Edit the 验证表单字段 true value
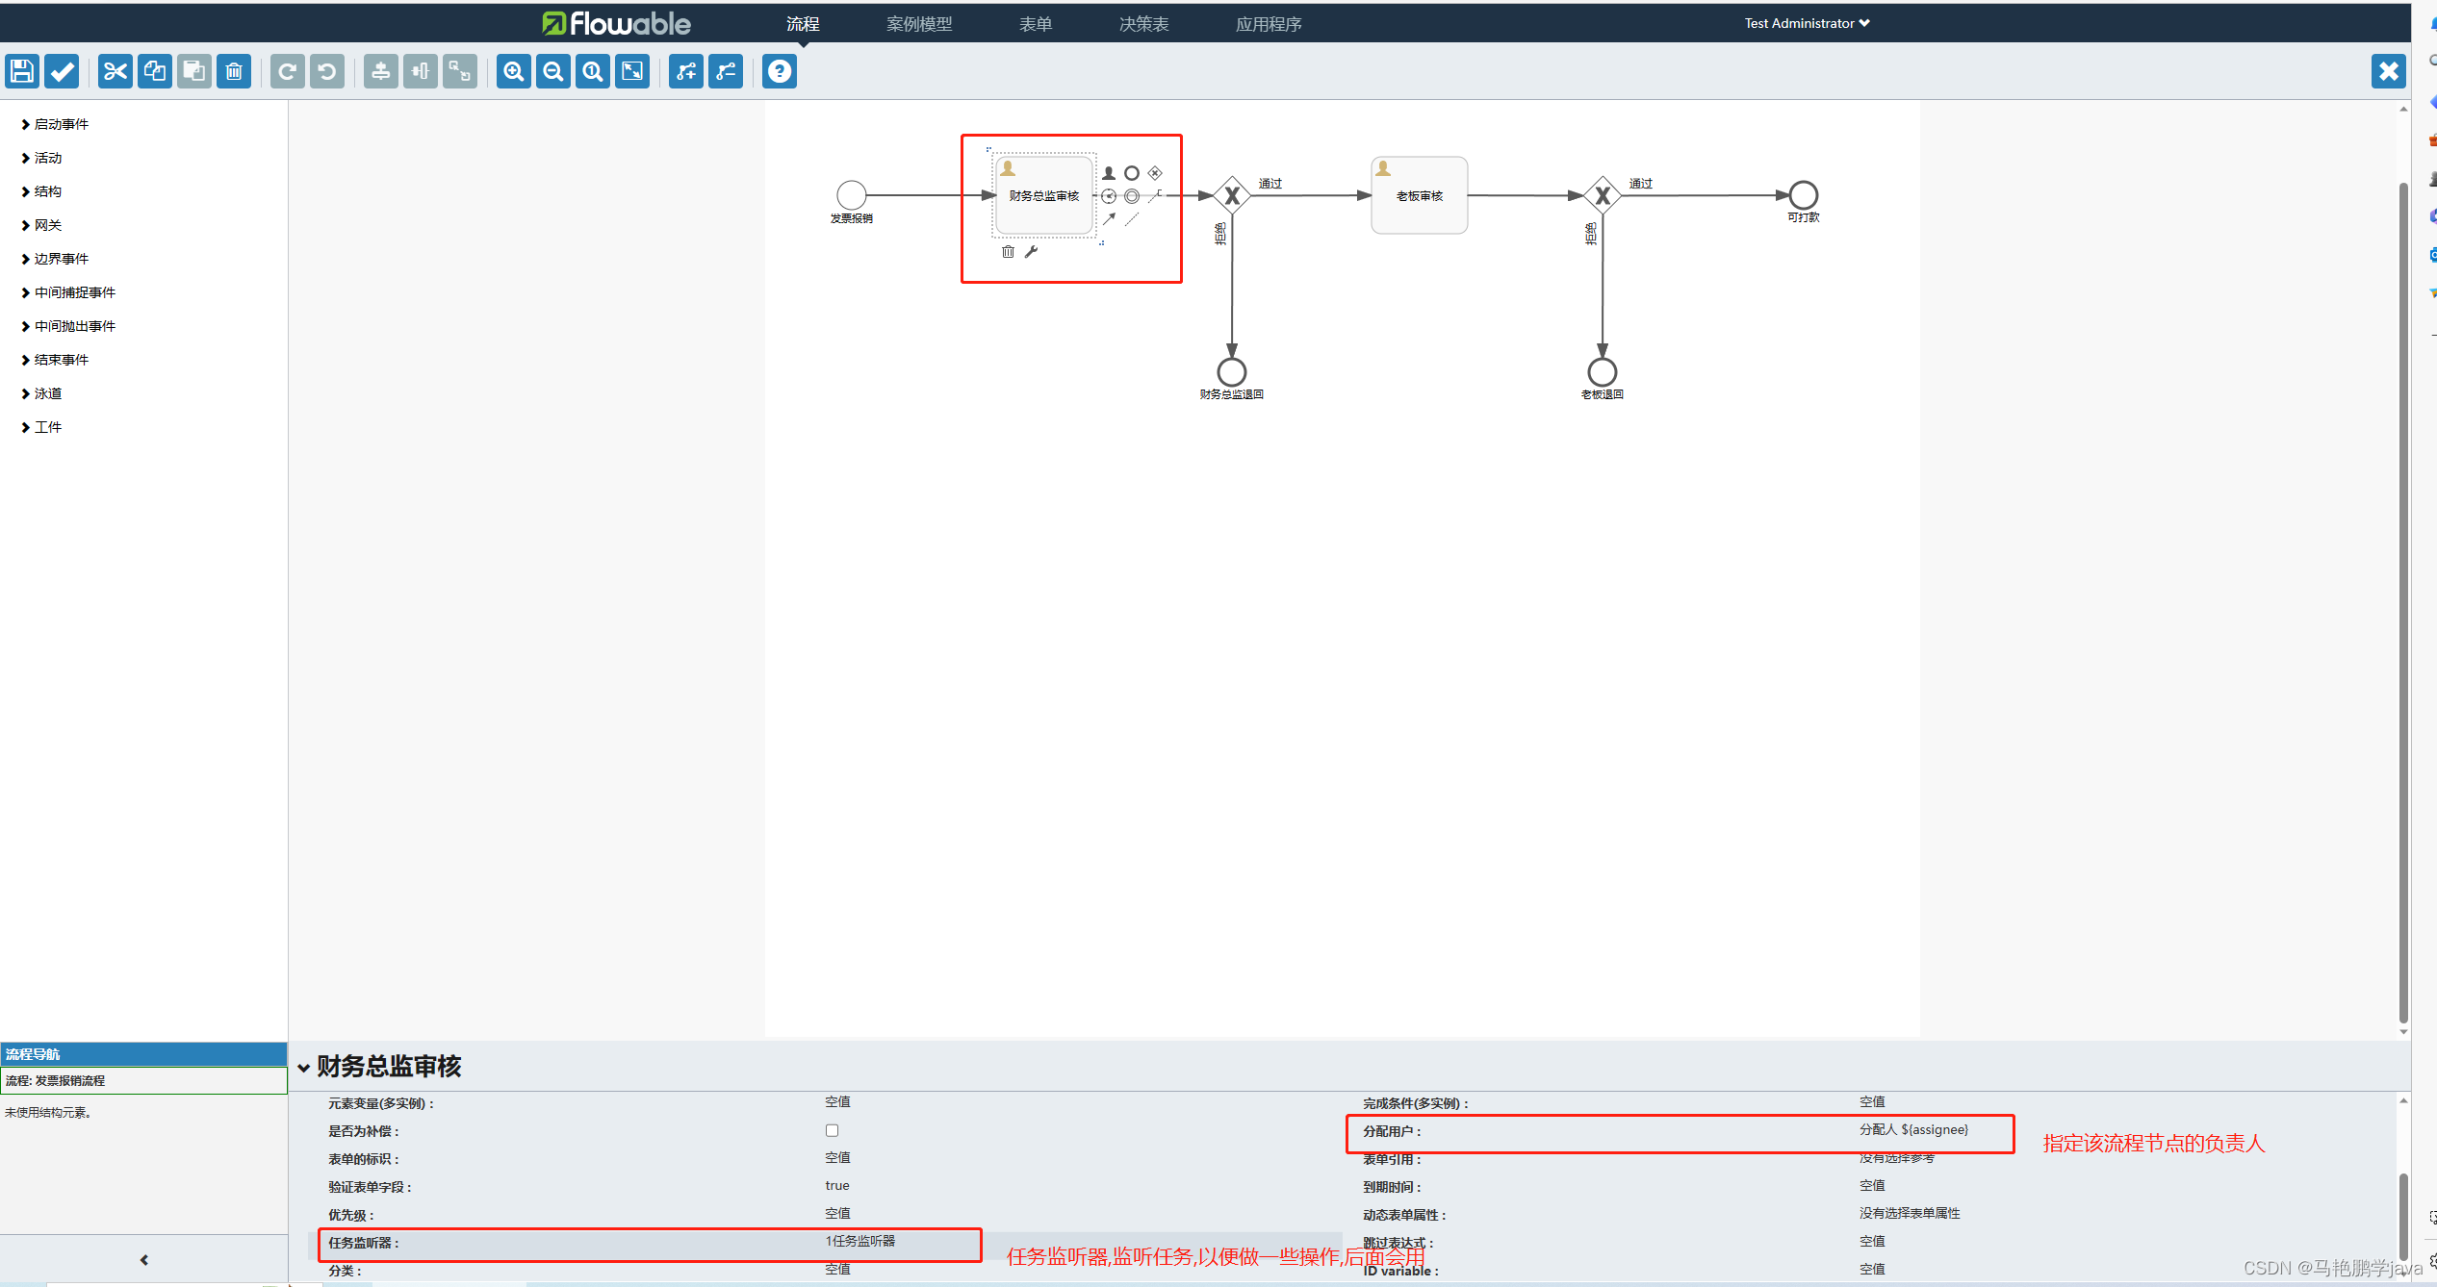This screenshot has height=1287, width=2437. tap(837, 1186)
